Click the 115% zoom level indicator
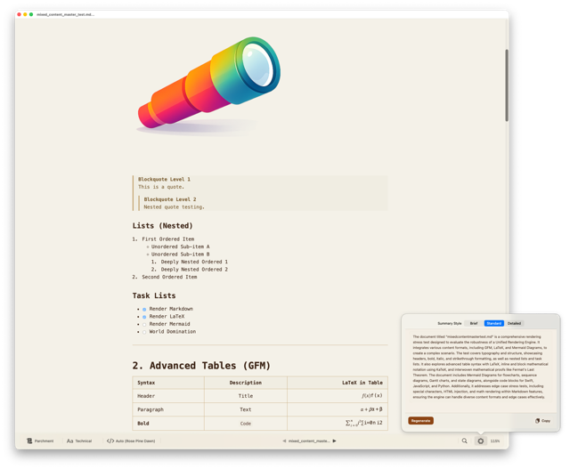The height and width of the screenshot is (469, 570). click(495, 441)
